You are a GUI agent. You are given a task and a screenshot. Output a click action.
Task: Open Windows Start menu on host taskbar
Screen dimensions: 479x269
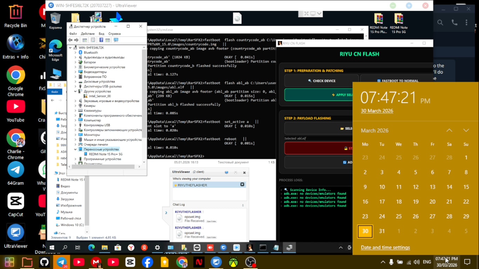pos(9,262)
